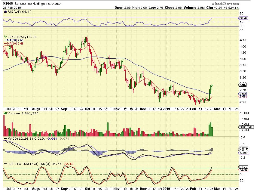
Task: Click the Open 2.88 value
Action: click(123, 8)
